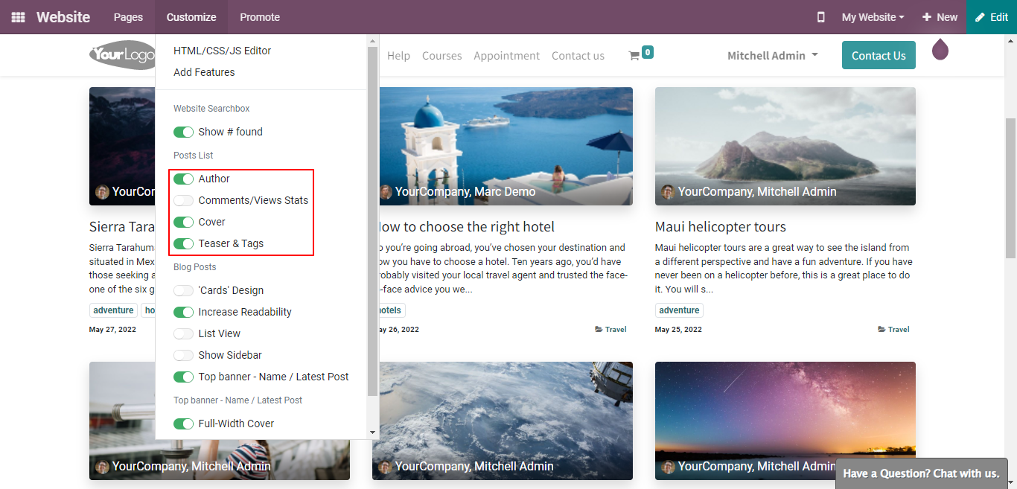
Task: Select Add Features option
Action: click(204, 72)
